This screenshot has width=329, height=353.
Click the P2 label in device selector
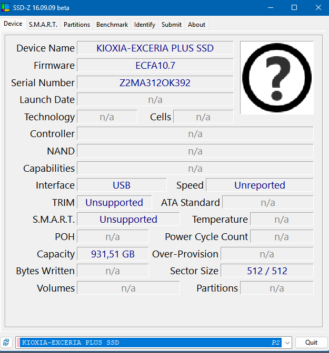[276, 342]
